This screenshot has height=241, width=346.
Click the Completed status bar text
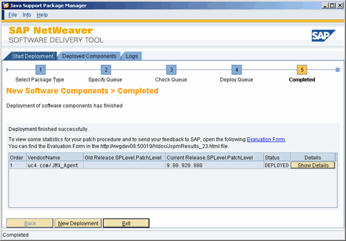point(16,235)
